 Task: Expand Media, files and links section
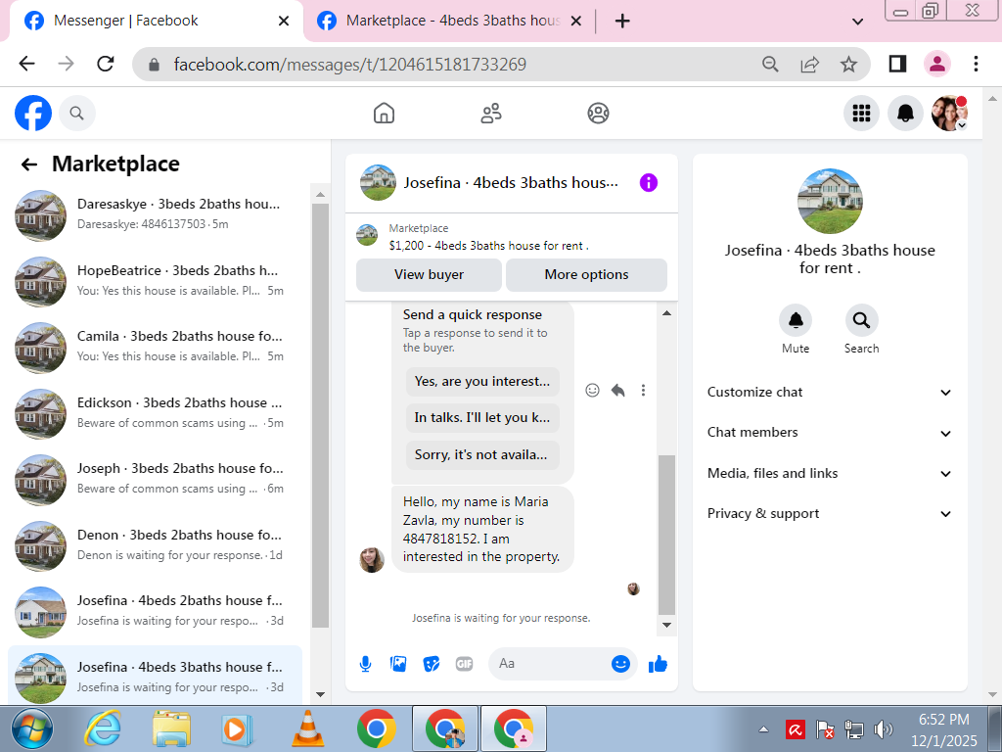click(x=829, y=474)
